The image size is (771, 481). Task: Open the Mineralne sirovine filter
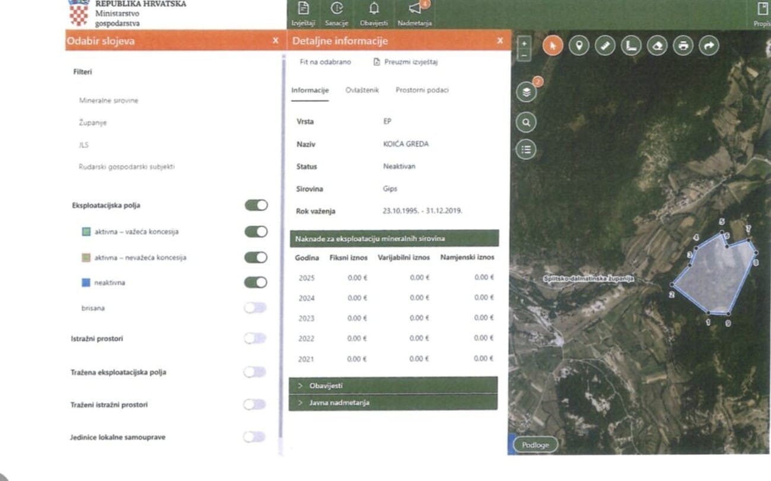(109, 101)
